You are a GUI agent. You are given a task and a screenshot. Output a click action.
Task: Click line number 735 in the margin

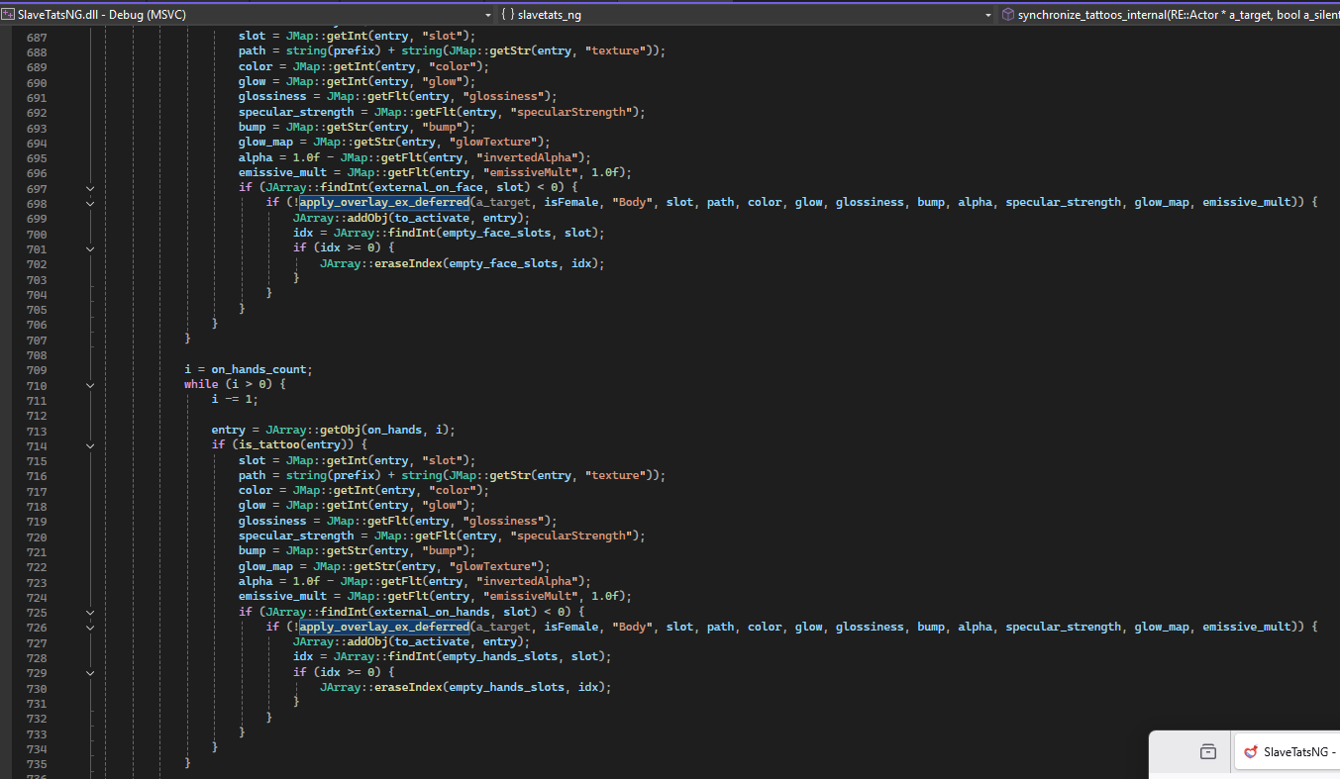pyautogui.click(x=36, y=763)
